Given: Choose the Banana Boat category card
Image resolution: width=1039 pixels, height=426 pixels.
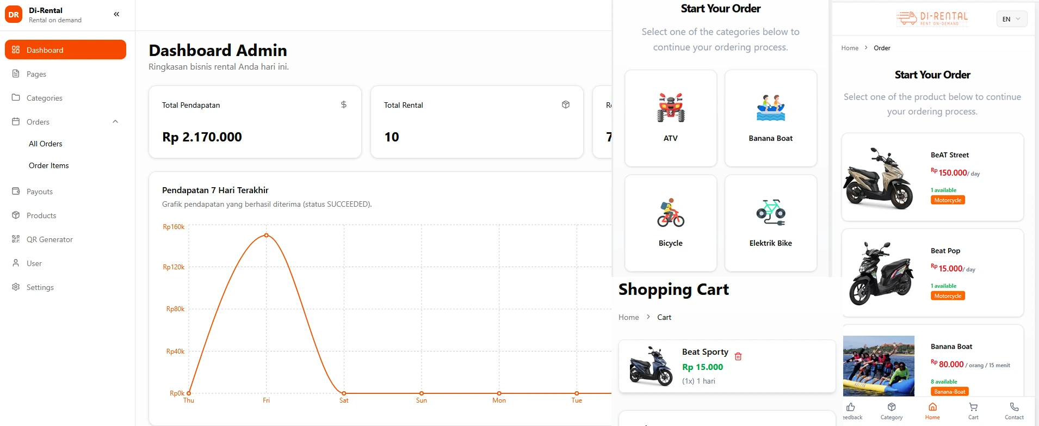Looking at the screenshot, I should click(770, 118).
